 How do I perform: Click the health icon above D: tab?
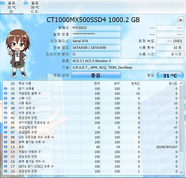(2, 3)
